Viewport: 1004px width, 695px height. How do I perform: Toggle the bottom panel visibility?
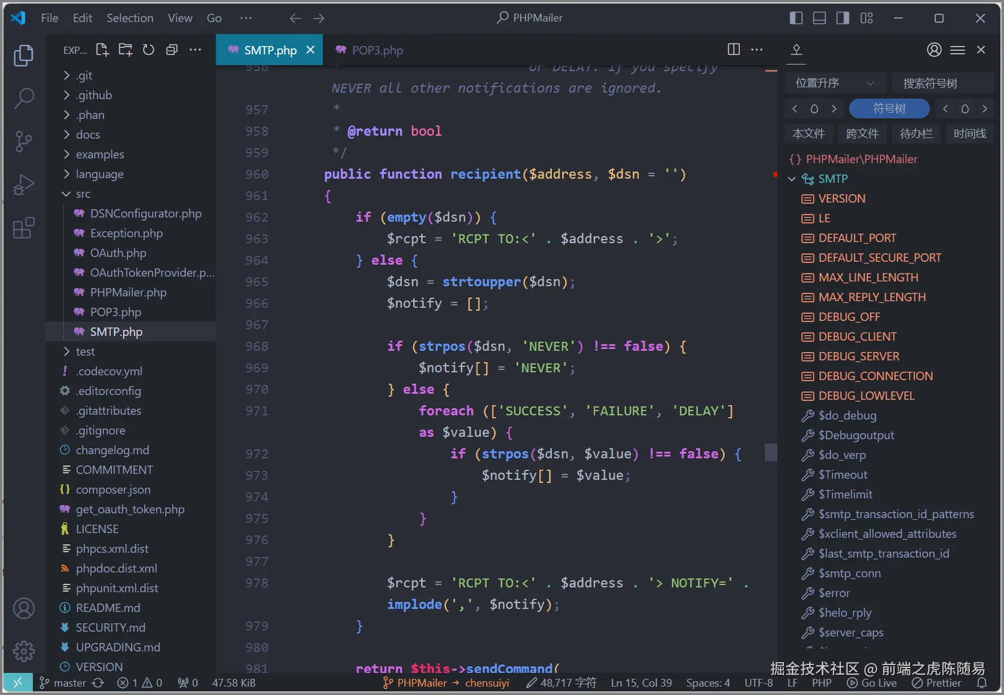819,18
